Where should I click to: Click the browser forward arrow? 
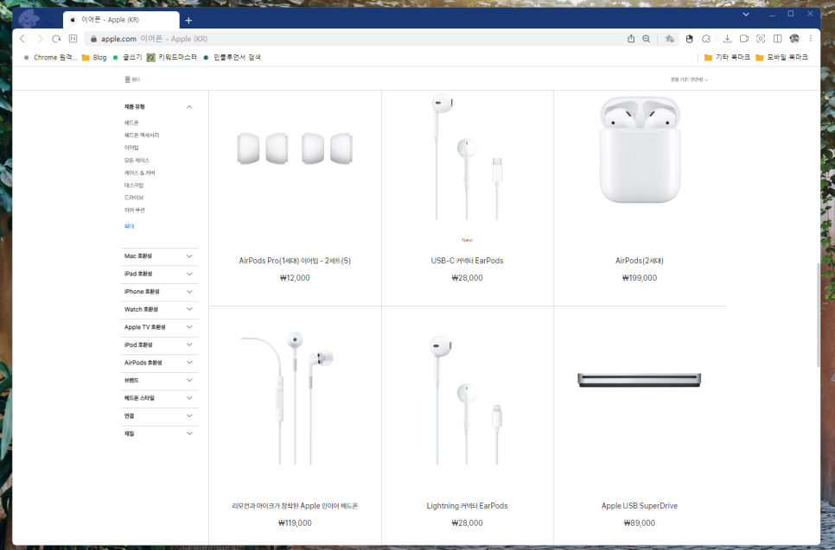pos(40,39)
